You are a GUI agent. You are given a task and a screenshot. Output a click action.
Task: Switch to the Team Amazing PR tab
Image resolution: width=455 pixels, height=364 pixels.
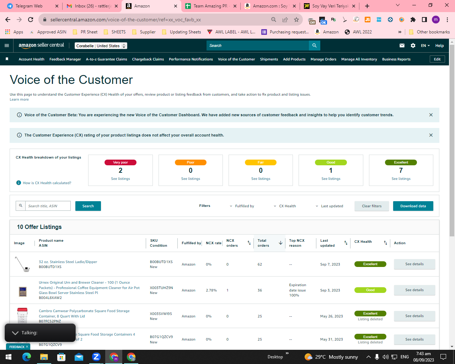pyautogui.click(x=211, y=6)
